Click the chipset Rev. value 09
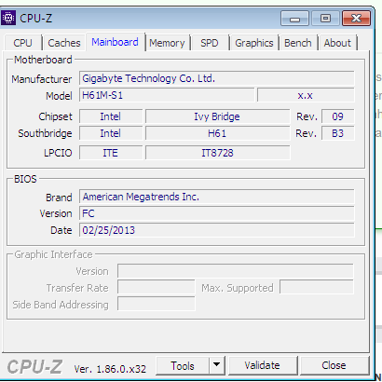The width and height of the screenshot is (382, 382). tap(338, 116)
